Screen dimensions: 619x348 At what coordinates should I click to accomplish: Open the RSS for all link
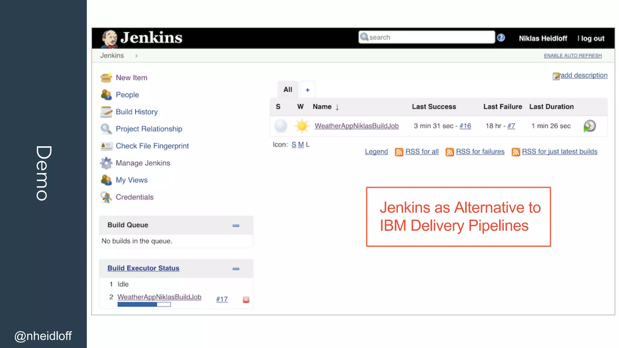(422, 152)
